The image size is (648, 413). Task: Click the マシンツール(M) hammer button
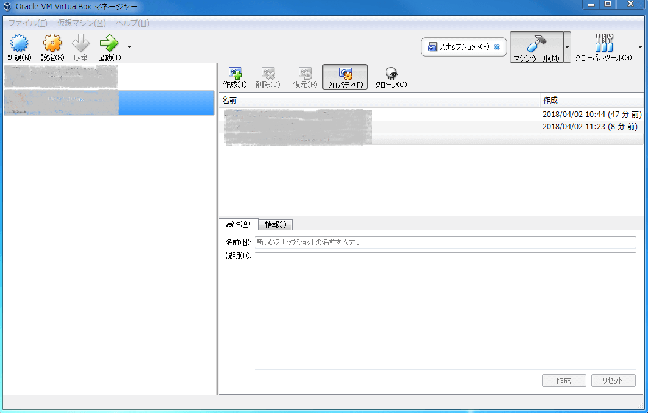pos(536,47)
